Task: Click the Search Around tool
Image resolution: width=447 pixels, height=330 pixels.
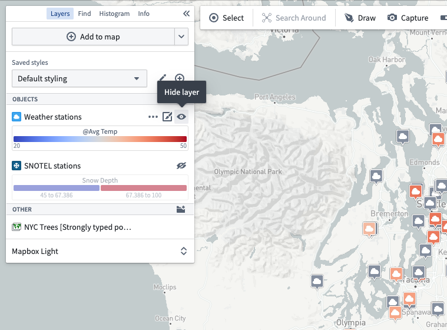Action: tap(294, 18)
